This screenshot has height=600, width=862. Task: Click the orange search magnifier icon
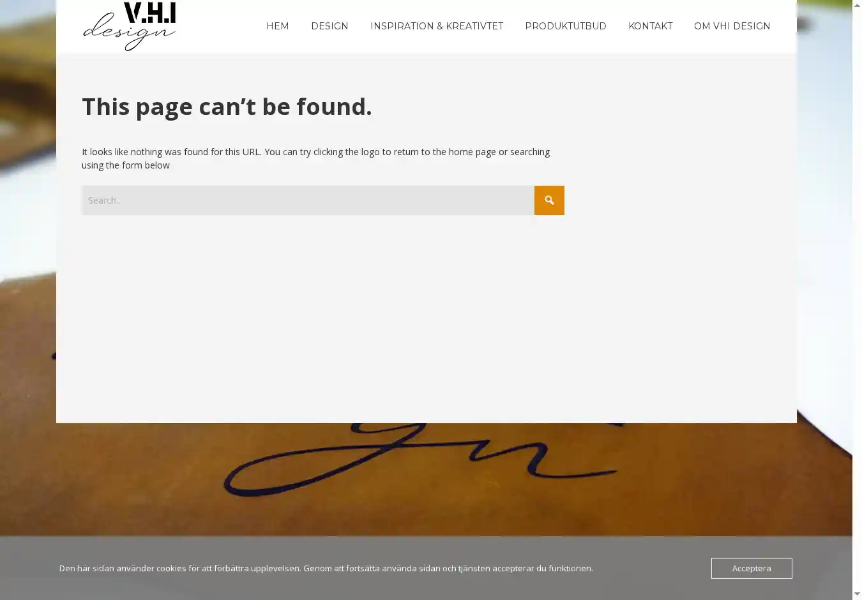point(549,200)
